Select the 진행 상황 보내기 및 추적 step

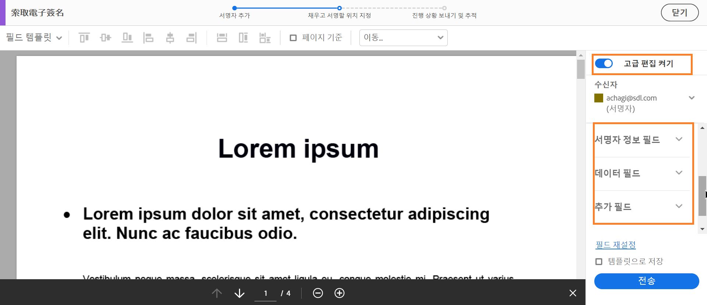coord(444,12)
